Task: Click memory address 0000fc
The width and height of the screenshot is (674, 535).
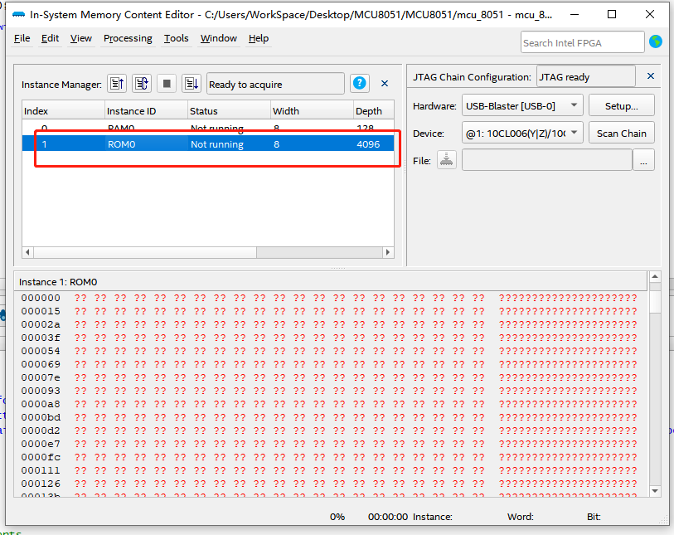Action: 41,457
